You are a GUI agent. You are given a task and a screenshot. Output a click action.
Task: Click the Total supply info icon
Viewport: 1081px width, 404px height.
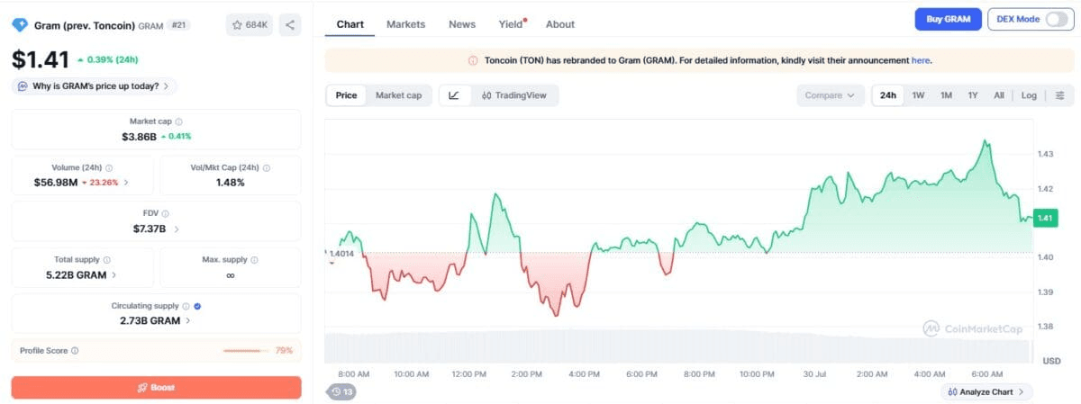(107, 259)
